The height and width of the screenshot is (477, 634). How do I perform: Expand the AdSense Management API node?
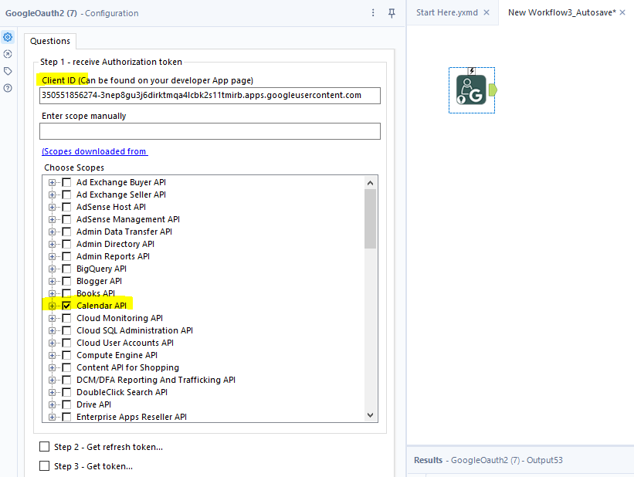[52, 219]
